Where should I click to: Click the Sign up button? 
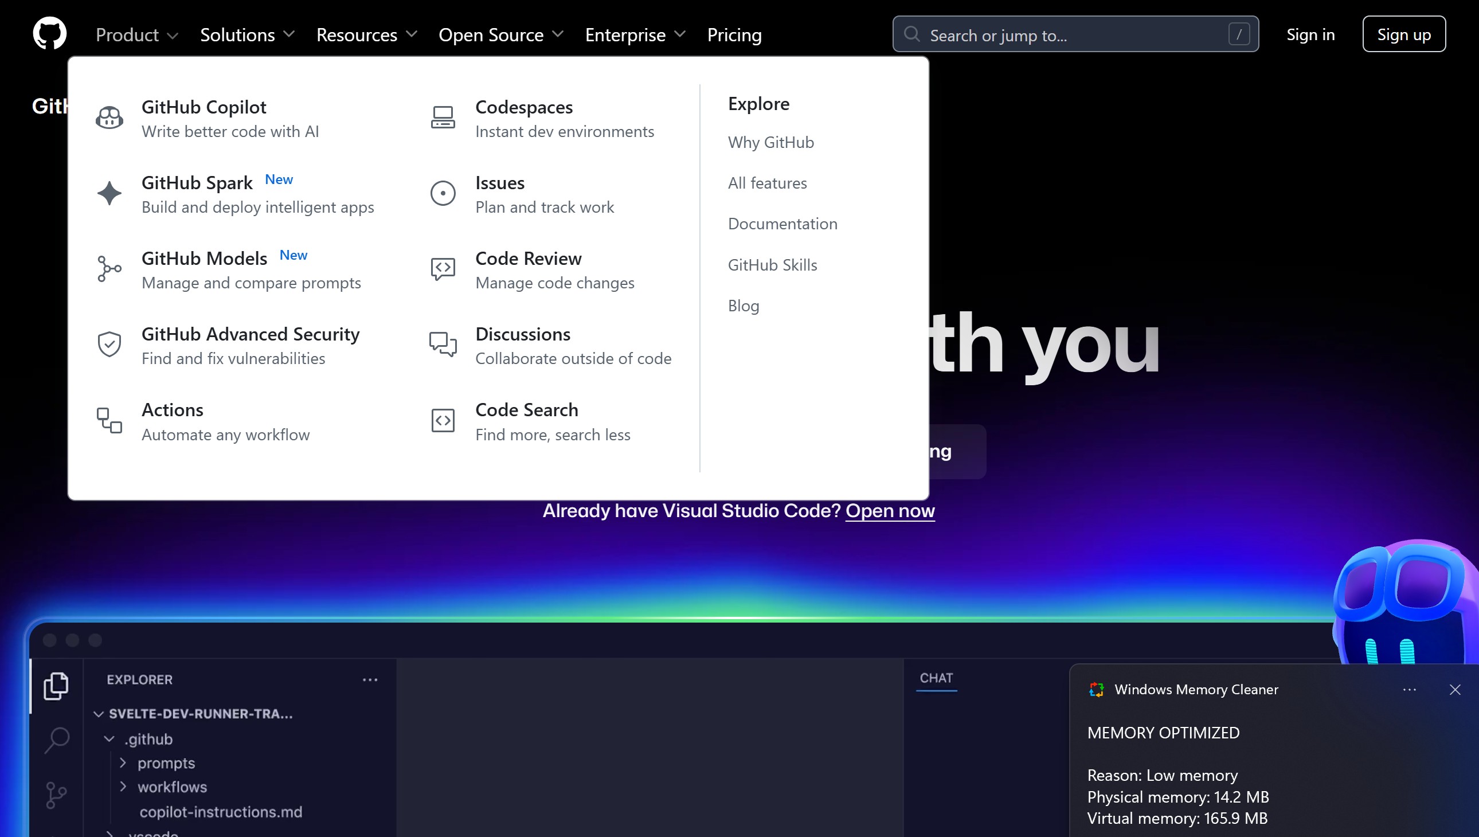click(x=1404, y=34)
